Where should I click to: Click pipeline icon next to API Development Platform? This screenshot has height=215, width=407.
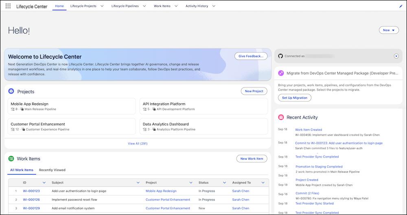[x=154, y=109]
